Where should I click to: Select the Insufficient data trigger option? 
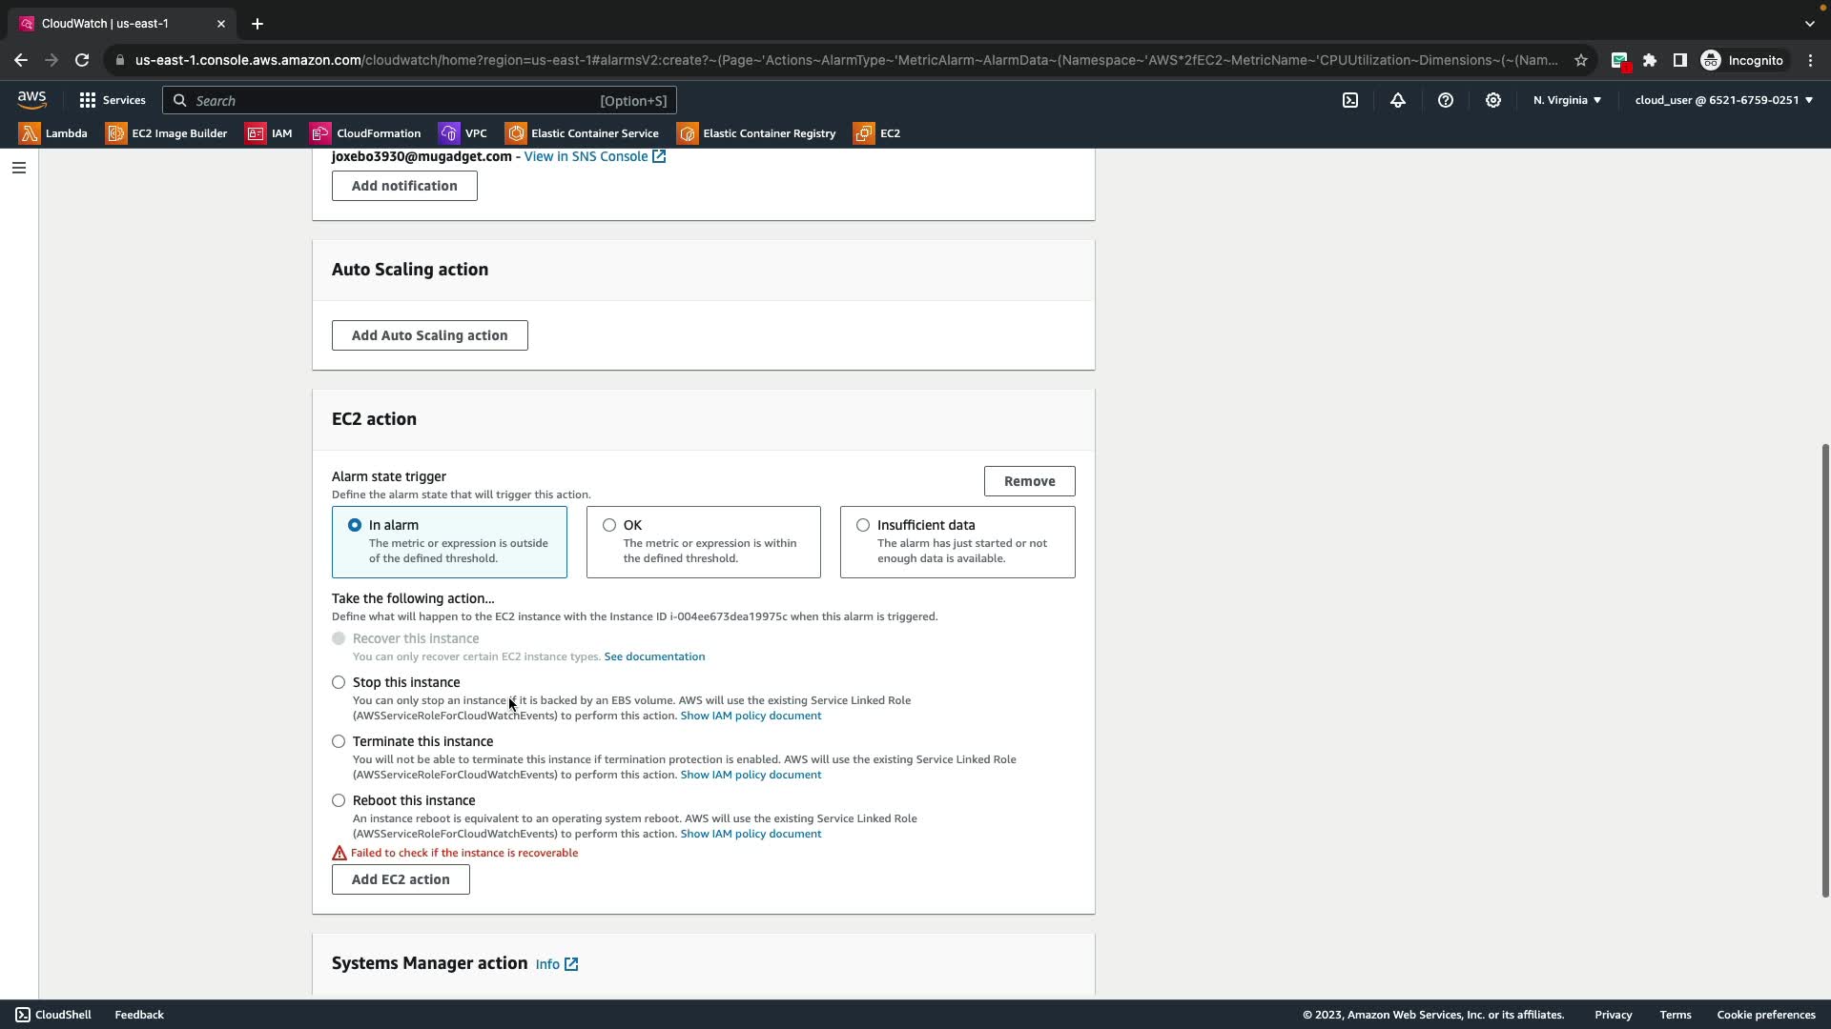pyautogui.click(x=863, y=525)
